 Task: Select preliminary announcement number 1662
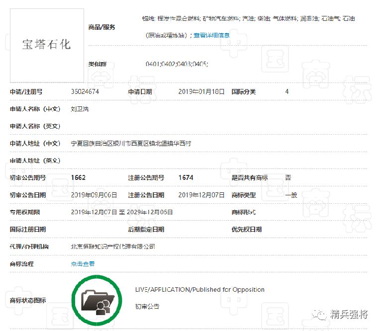pos(78,177)
